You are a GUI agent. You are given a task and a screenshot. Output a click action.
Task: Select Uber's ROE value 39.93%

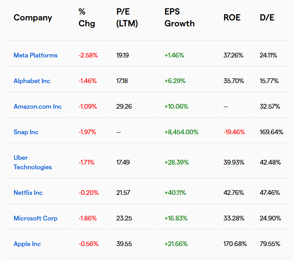click(x=234, y=162)
